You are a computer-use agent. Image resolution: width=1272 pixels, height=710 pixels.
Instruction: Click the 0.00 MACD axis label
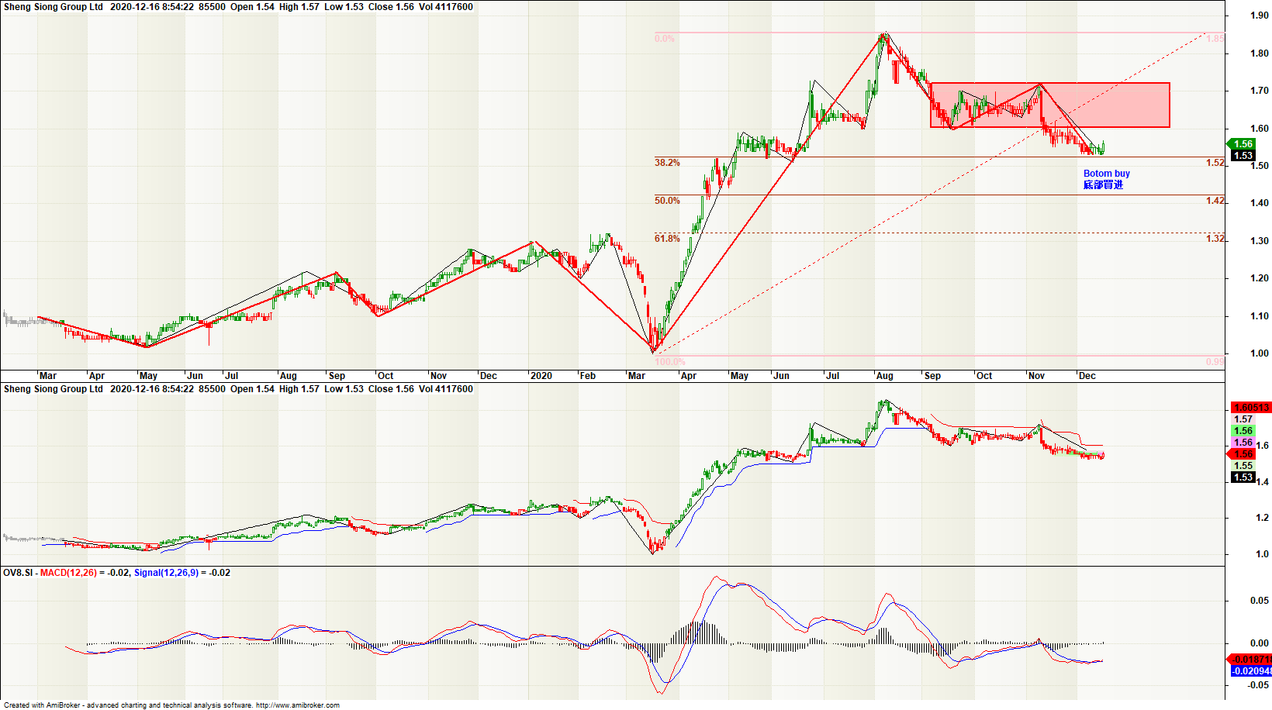click(x=1260, y=643)
